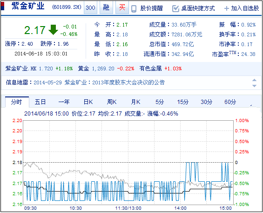Switch to the 五日 chart tab
Viewport: 263px width, 213px height.
coord(40,102)
